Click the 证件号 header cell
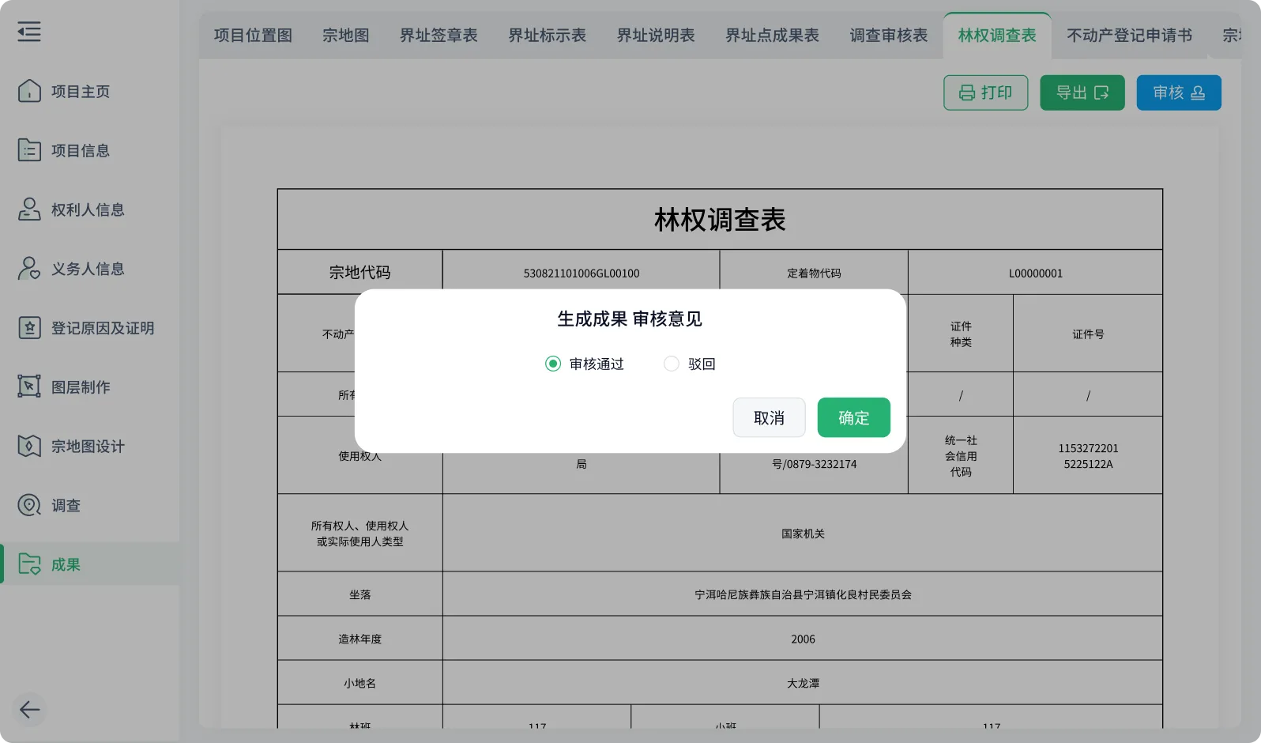This screenshot has height=743, width=1261. pyautogui.click(x=1088, y=334)
